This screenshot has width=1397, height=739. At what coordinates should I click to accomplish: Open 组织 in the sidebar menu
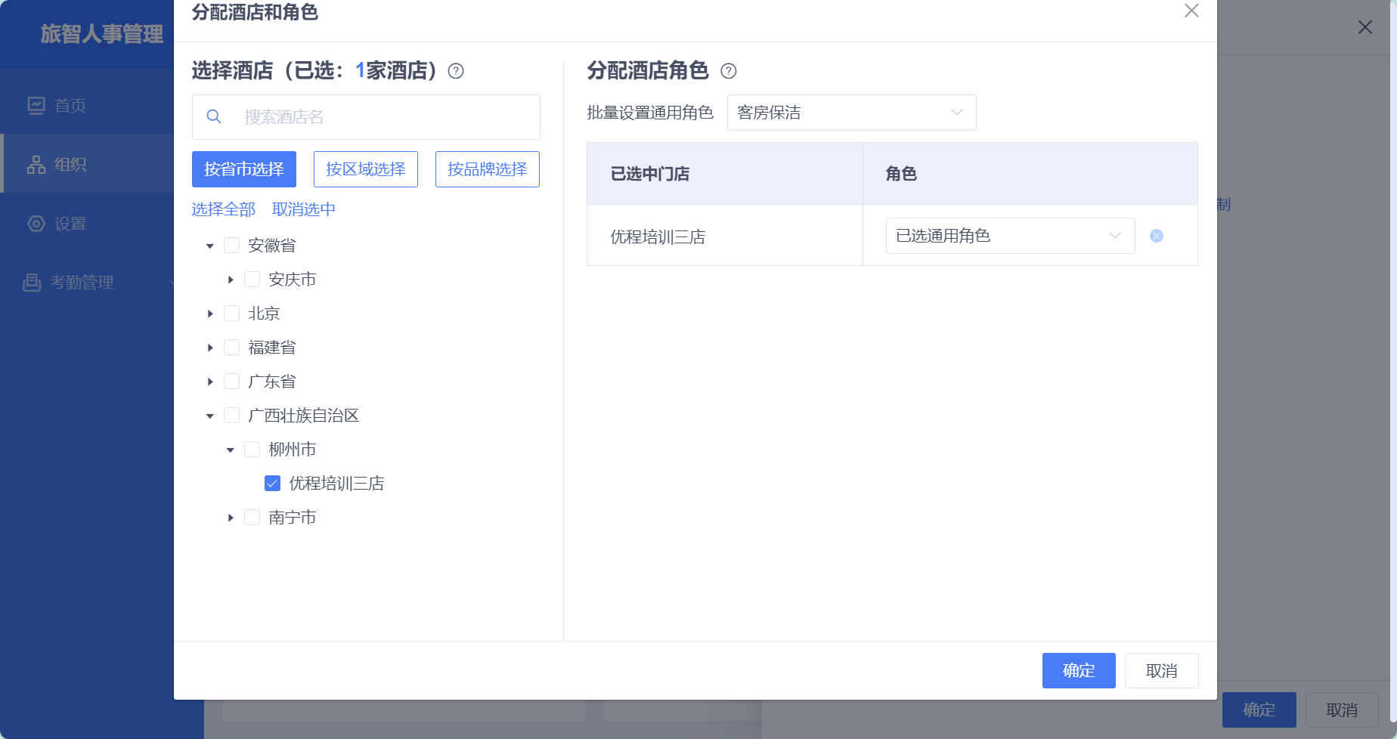click(87, 164)
